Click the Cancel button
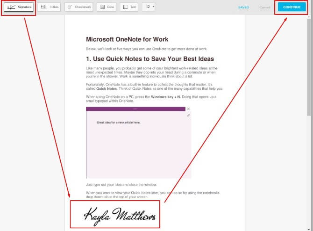The height and width of the screenshot is (231, 313). 265,7
